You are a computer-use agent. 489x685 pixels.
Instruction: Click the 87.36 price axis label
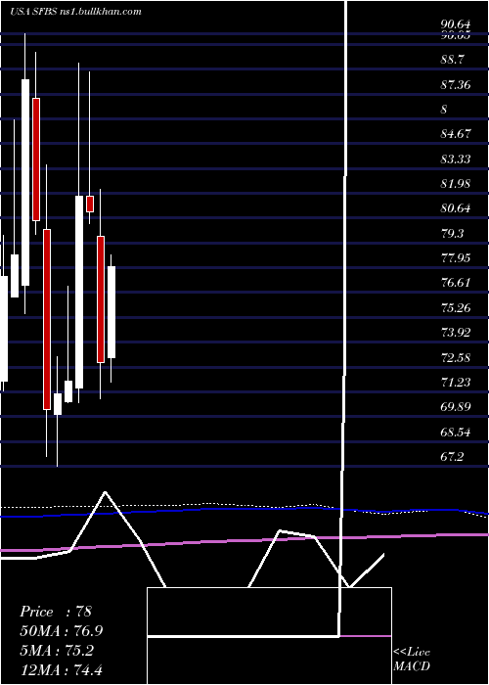tap(456, 84)
